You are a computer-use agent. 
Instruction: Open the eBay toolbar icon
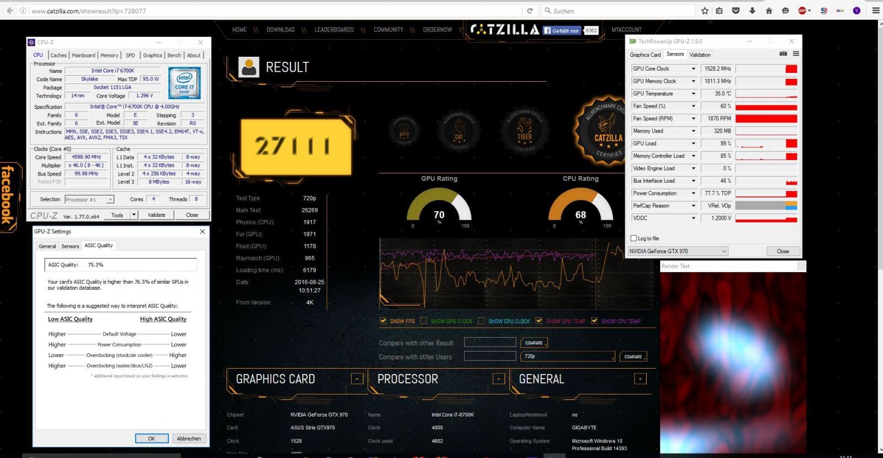point(840,10)
